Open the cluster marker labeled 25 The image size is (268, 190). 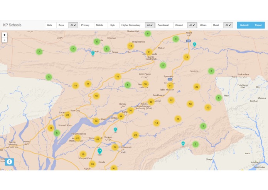135,135
